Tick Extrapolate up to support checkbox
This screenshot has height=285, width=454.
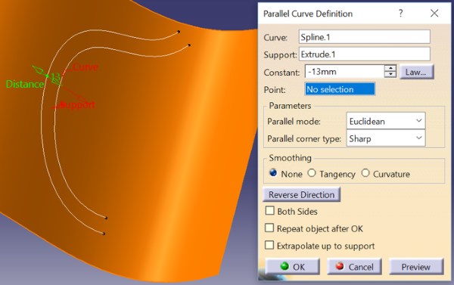[x=269, y=246]
